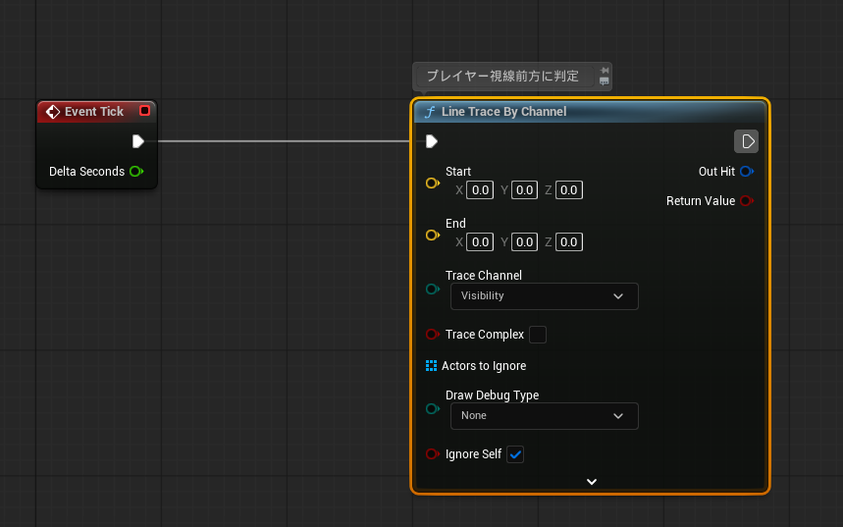The width and height of the screenshot is (843, 527).
Task: Uncheck the Ignore Self checkbox
Action: coord(515,454)
